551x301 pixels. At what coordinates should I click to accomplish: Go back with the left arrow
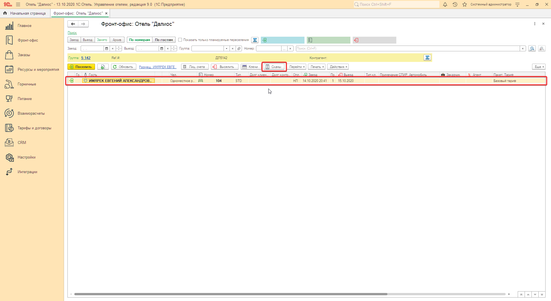(x=73, y=24)
